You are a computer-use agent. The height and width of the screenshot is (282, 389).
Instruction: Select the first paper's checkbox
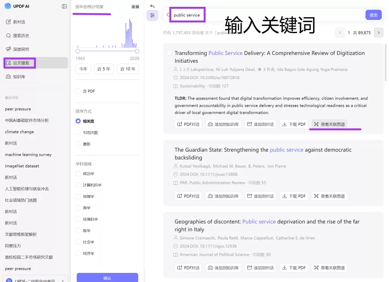169,53
